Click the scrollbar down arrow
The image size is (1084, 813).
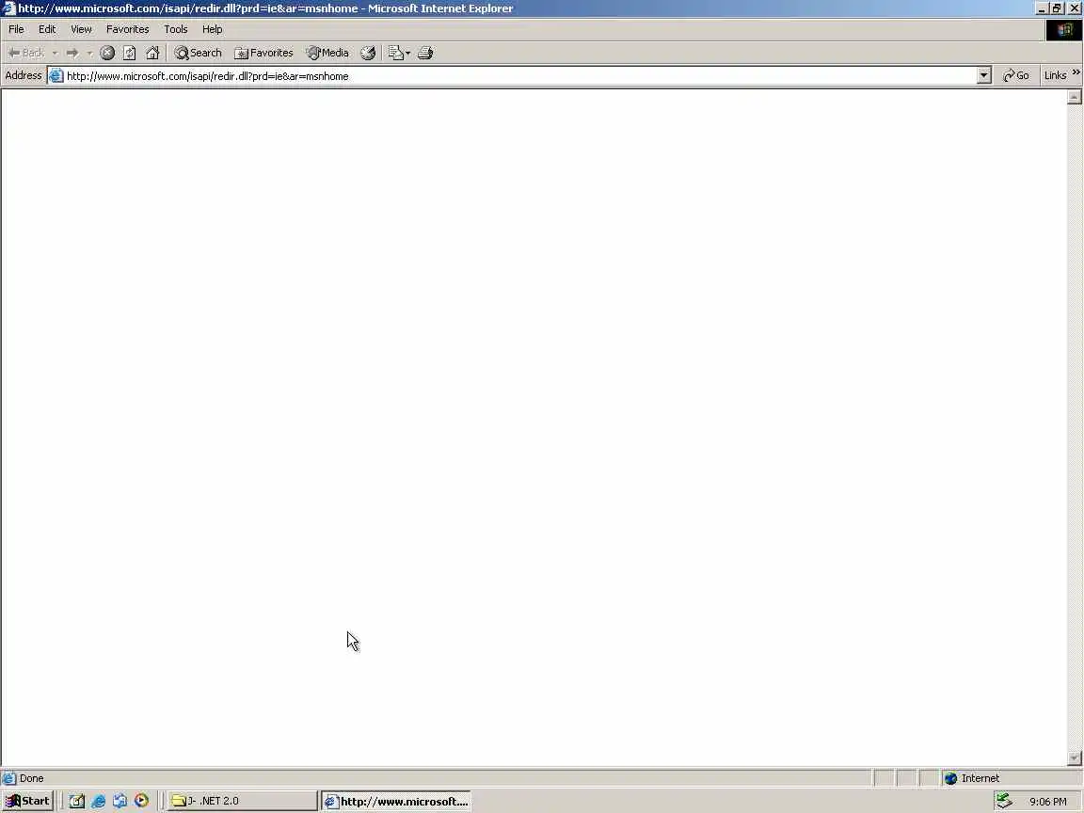pyautogui.click(x=1074, y=758)
